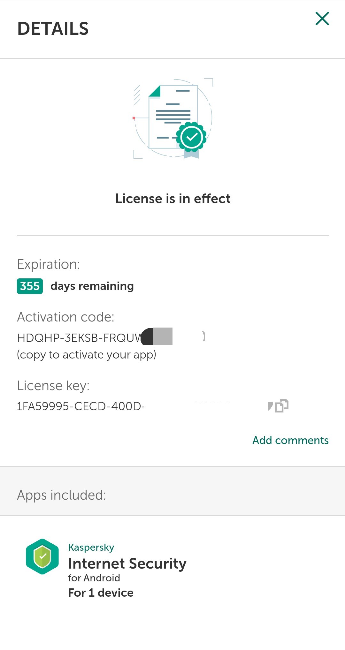Tap the For 1 device label
Screen dimensions: 345x650
(x=101, y=593)
